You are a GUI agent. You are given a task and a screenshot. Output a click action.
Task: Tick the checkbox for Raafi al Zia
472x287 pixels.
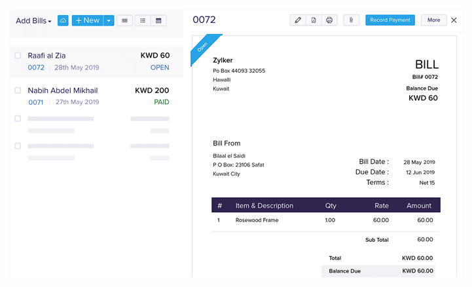[18, 56]
